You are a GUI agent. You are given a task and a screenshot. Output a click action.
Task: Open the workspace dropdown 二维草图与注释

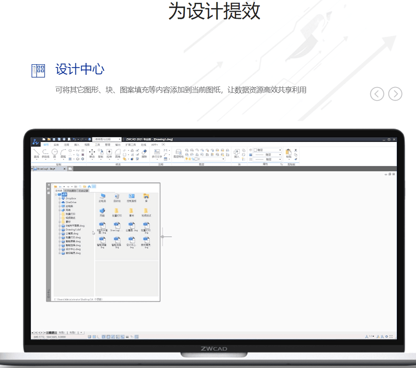pyautogui.click(x=107, y=139)
